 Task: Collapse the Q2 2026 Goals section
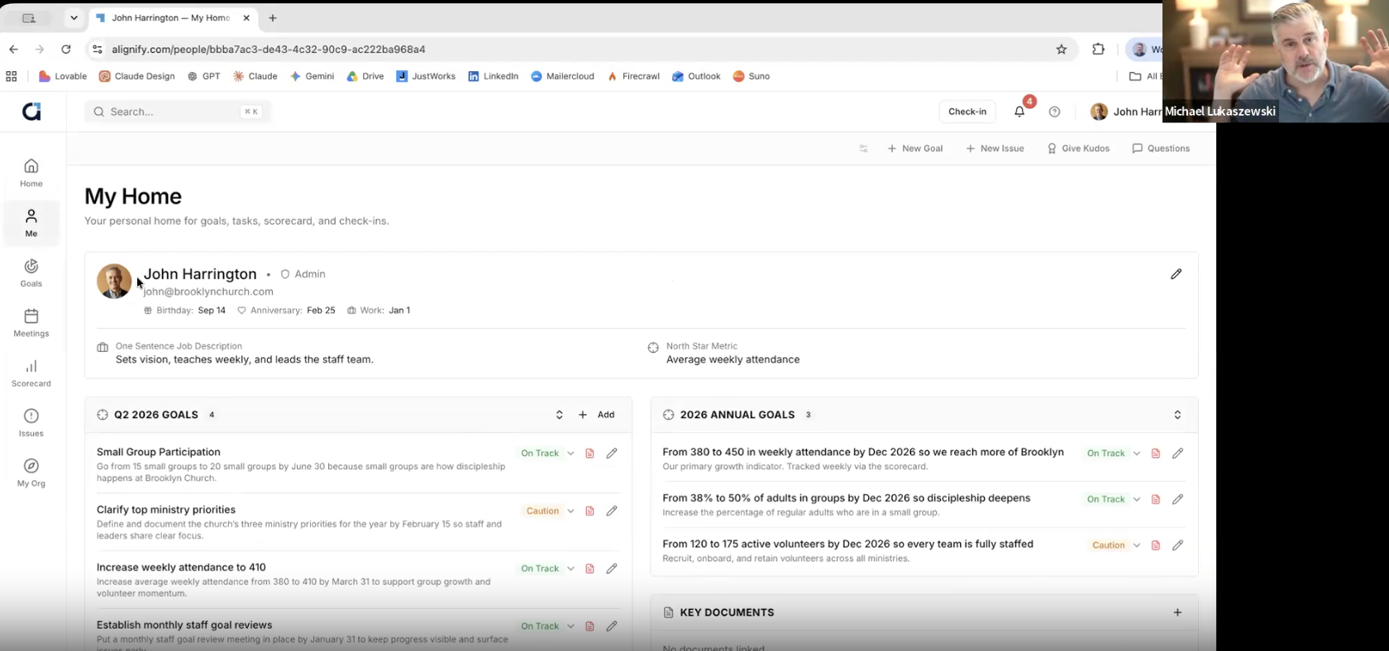559,415
